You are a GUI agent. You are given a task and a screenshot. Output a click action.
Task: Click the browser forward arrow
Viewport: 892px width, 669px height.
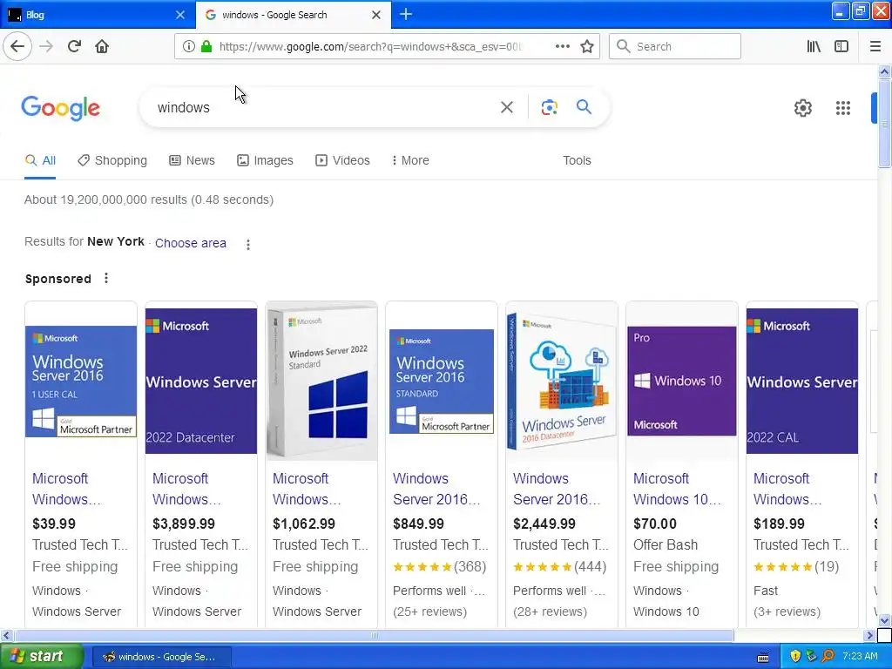pyautogui.click(x=47, y=47)
